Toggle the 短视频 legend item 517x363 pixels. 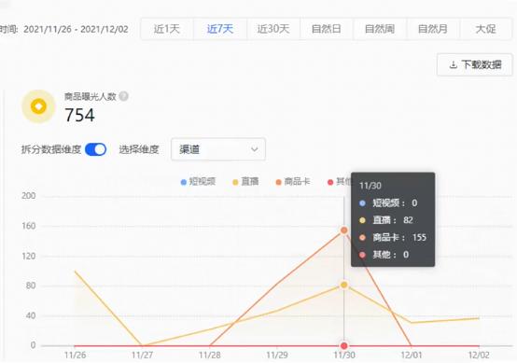click(x=198, y=182)
